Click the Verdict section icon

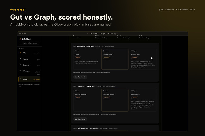pos(20,59)
